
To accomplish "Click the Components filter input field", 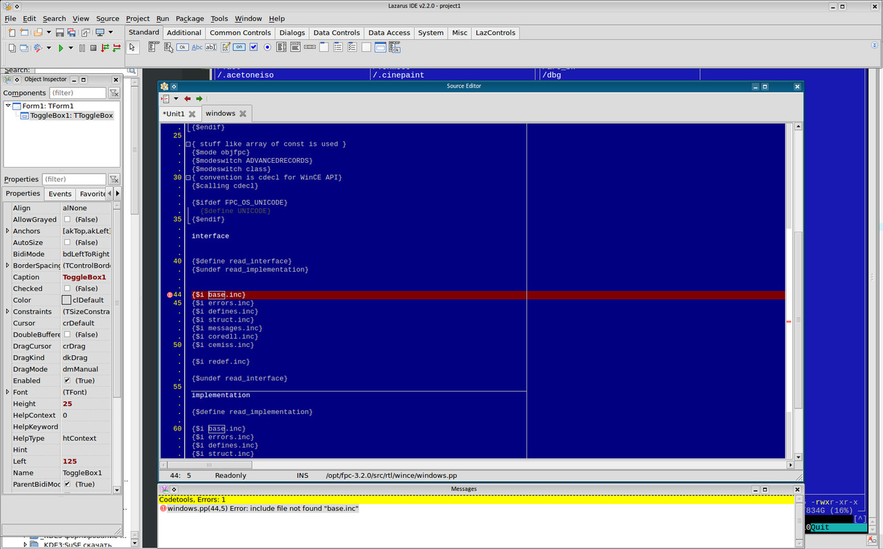I will point(78,93).
